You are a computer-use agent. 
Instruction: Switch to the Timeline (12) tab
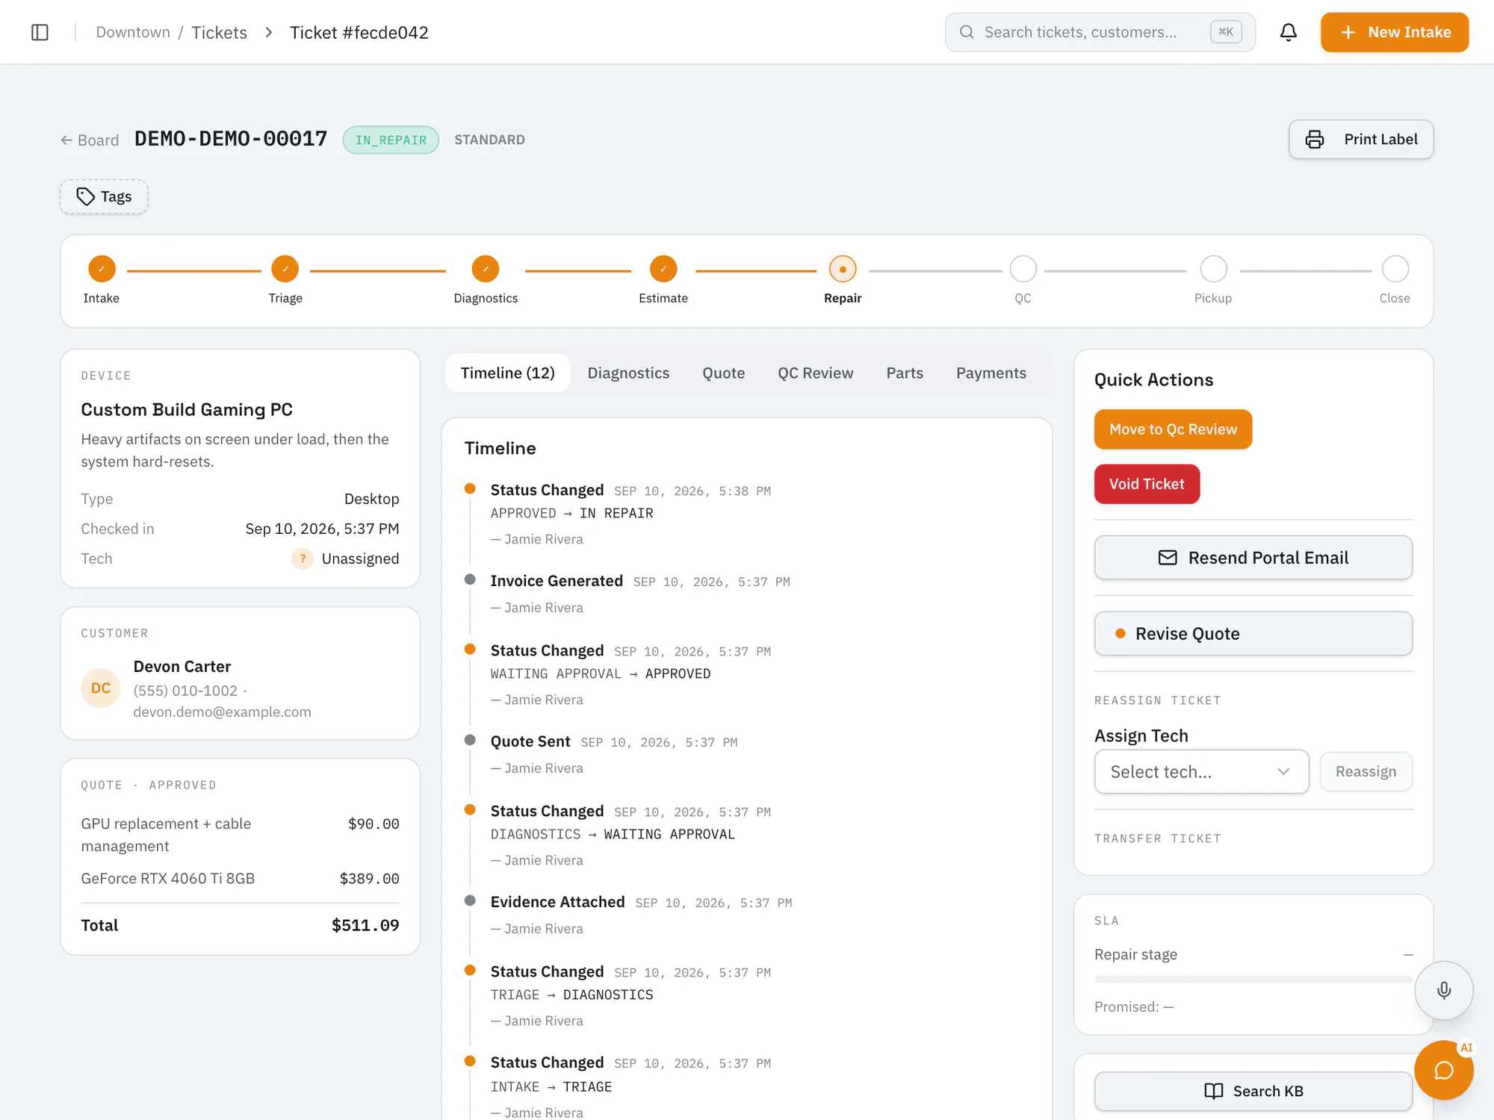coord(508,373)
